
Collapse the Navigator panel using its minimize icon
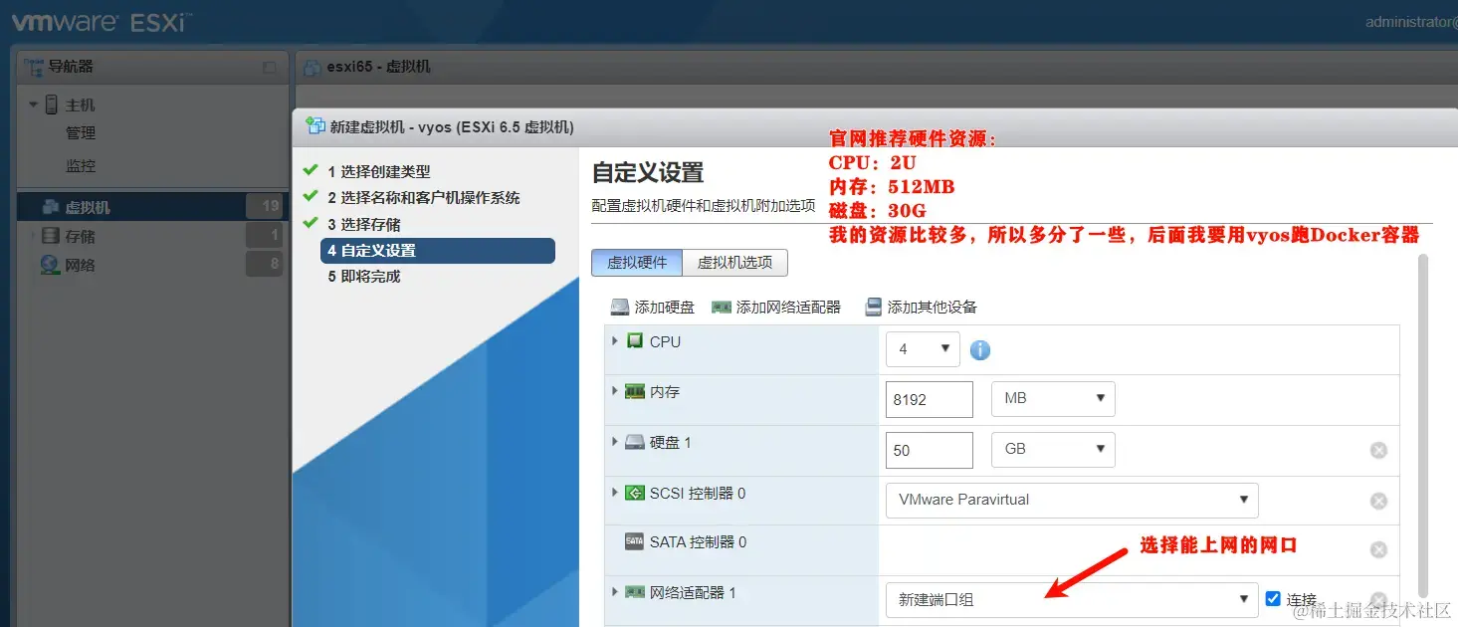click(270, 68)
